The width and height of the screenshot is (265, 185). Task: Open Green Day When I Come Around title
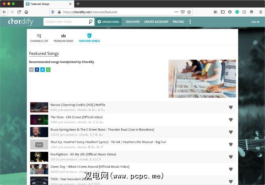[x=90, y=166]
